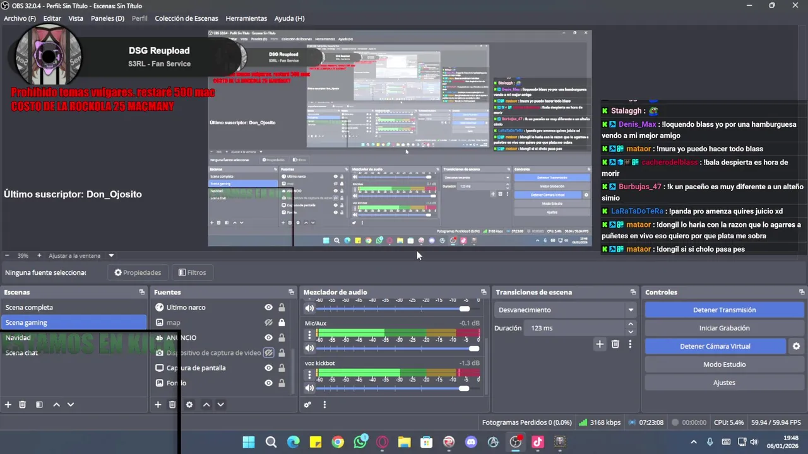Open Discord from the taskbar
Image resolution: width=808 pixels, height=454 pixels.
[x=471, y=442]
